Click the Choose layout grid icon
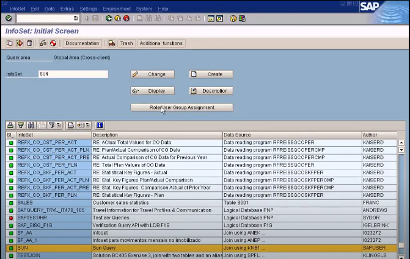 coord(81,125)
